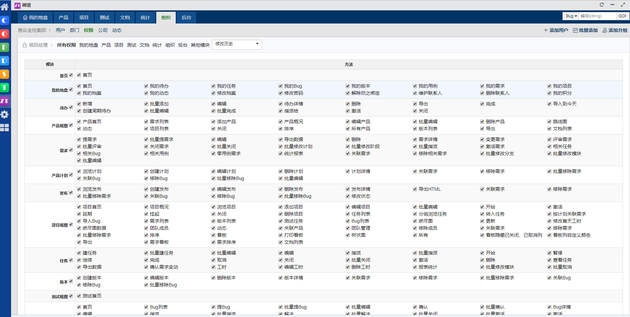This screenshot has width=630, height=317.
Task: Click the home icon in the left sidebar
Action: coord(5,6)
